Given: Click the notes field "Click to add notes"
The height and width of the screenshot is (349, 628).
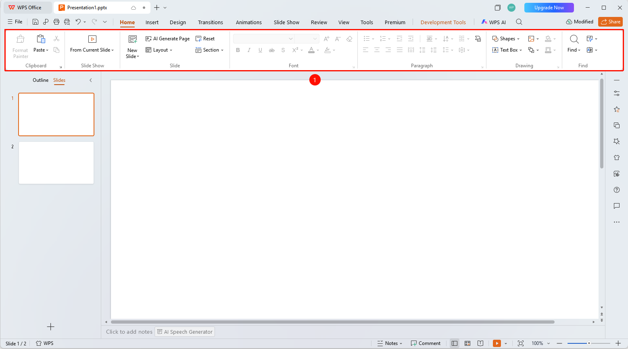Looking at the screenshot, I should [129, 332].
